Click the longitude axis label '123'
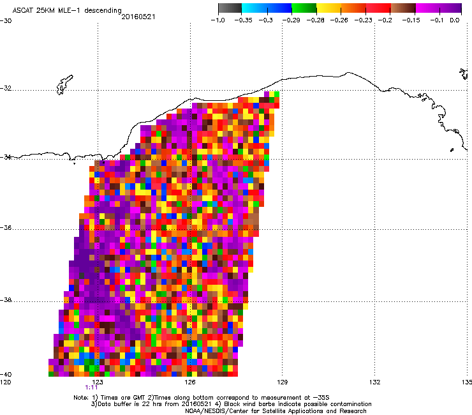The width and height of the screenshot is (472, 415). (x=98, y=382)
